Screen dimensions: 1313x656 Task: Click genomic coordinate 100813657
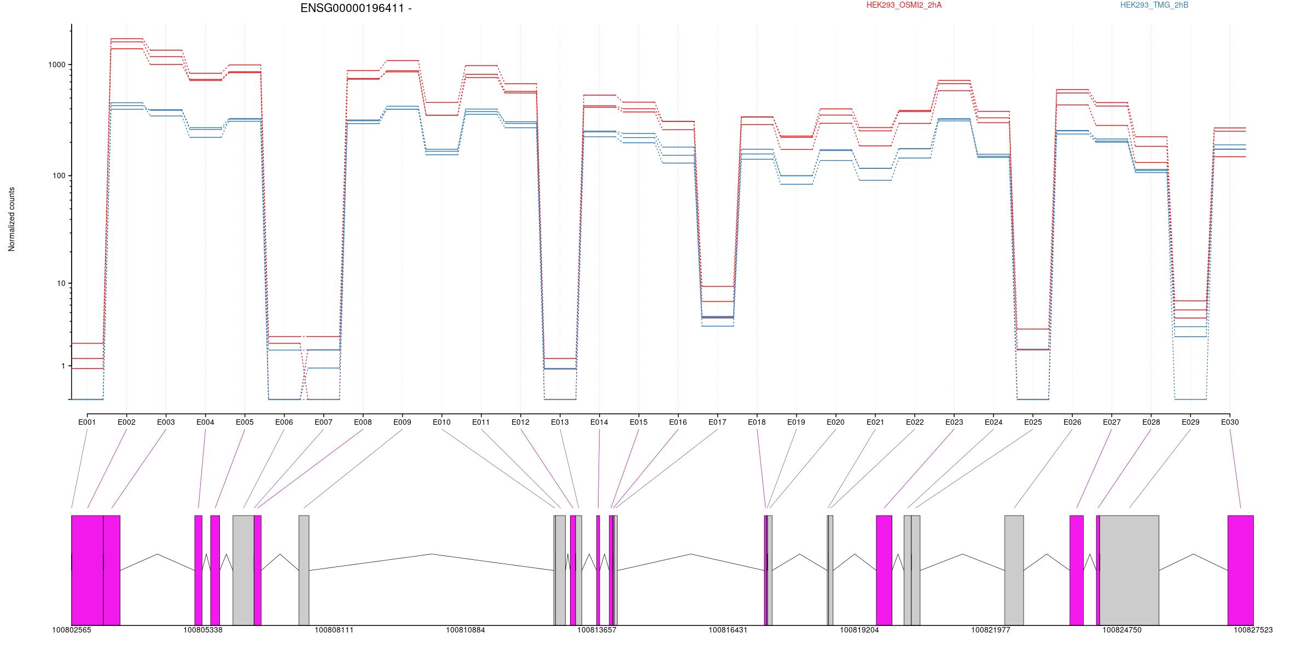coord(597,630)
